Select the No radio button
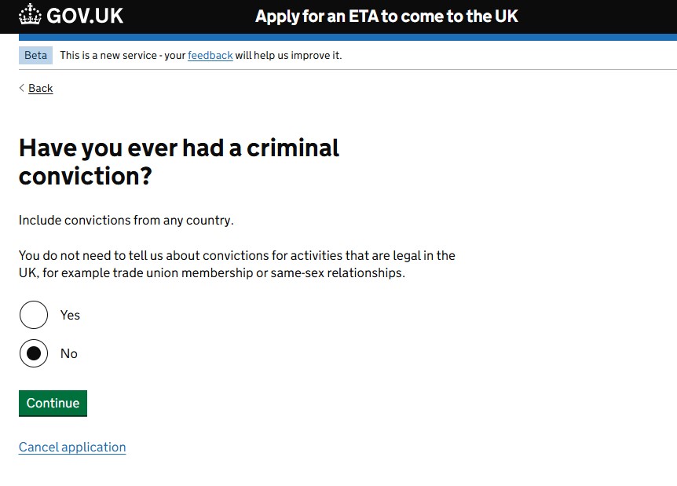 (34, 353)
